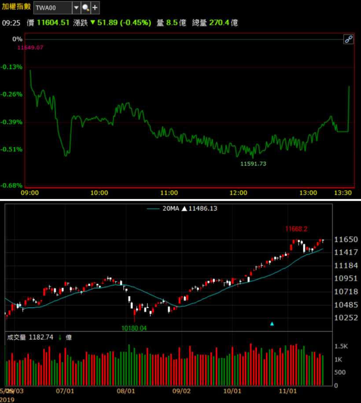Click the 加權指數 title label
361x403 pixels.
pyautogui.click(x=16, y=7)
